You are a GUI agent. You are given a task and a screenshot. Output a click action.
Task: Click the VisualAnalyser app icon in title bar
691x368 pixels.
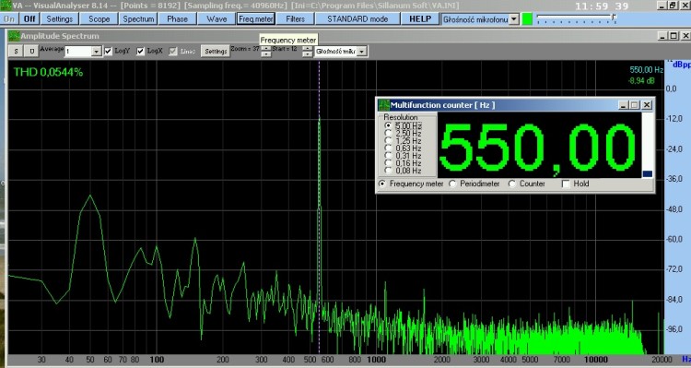coord(6,6)
